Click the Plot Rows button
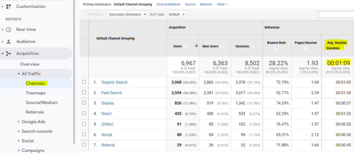 point(96,15)
